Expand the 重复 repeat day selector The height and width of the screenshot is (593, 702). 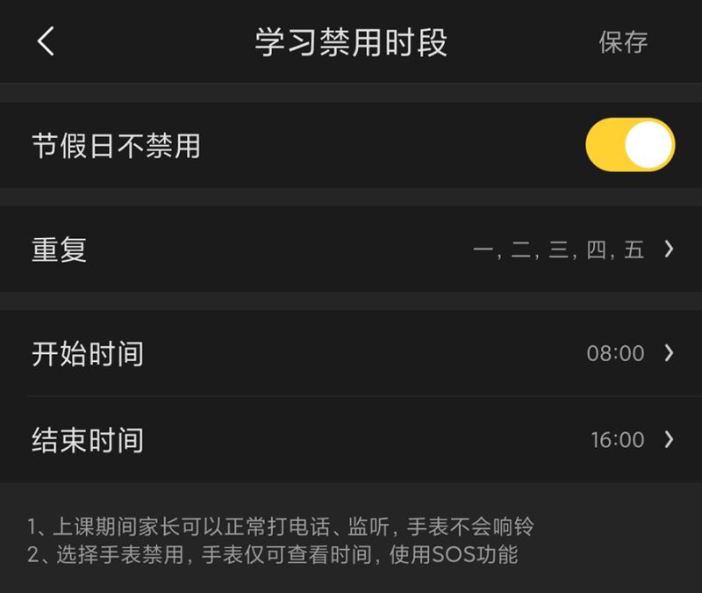(x=351, y=250)
